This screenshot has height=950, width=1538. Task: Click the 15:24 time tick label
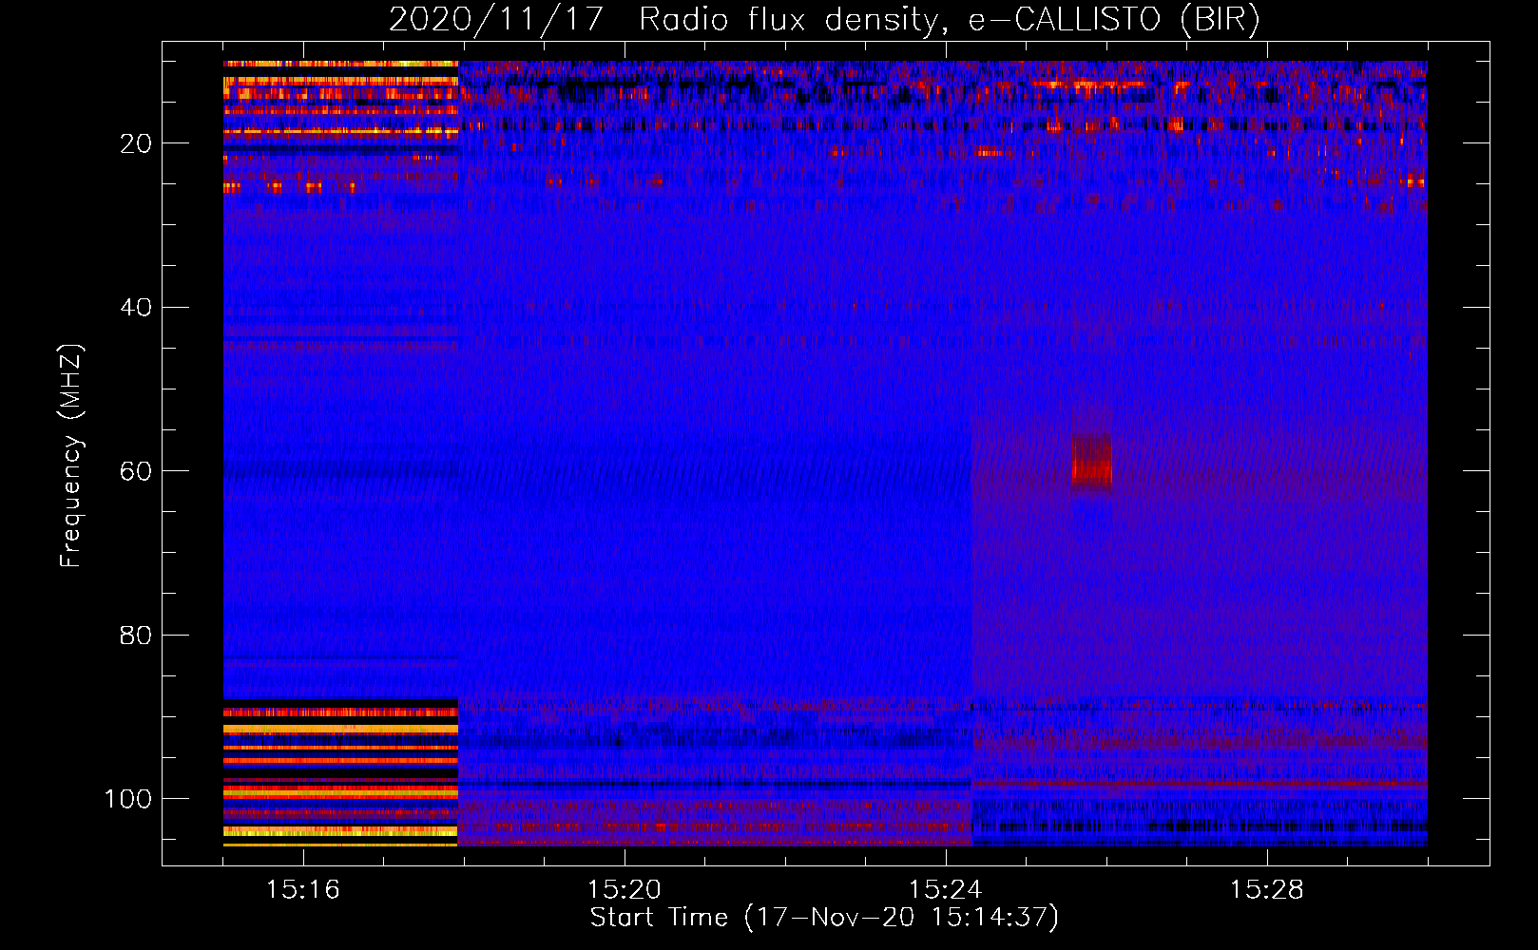click(x=946, y=890)
